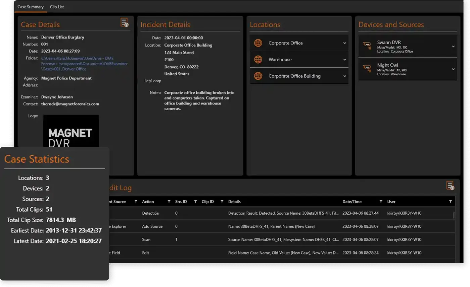Click the user cell in the Detection row

coord(404,213)
